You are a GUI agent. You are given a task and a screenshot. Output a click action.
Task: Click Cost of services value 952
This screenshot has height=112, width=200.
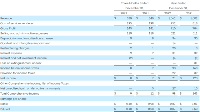[x=173, y=23]
